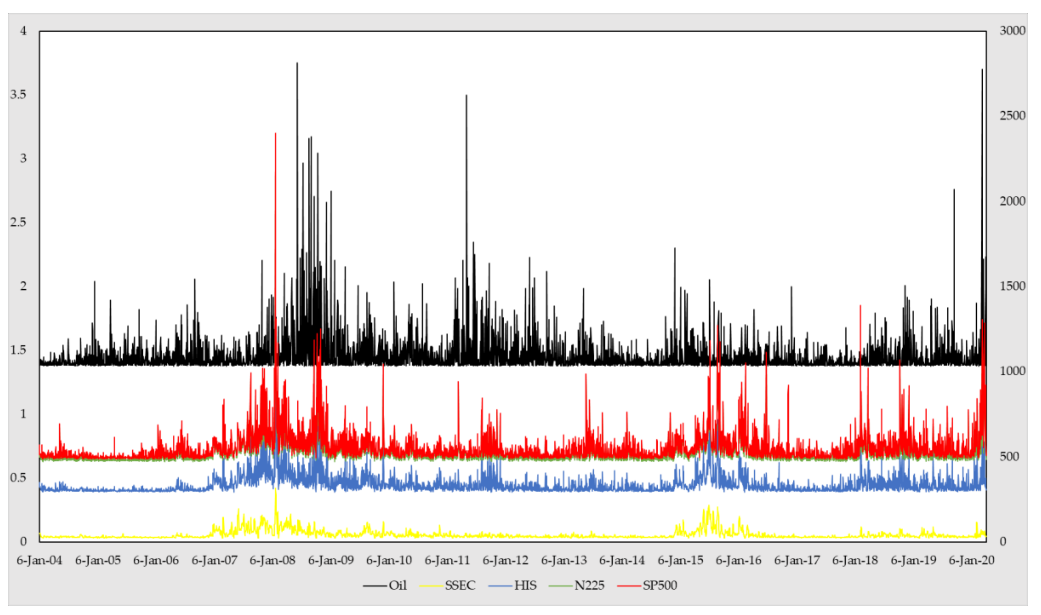Click the 6-Jan-05 date axis label

98,560
